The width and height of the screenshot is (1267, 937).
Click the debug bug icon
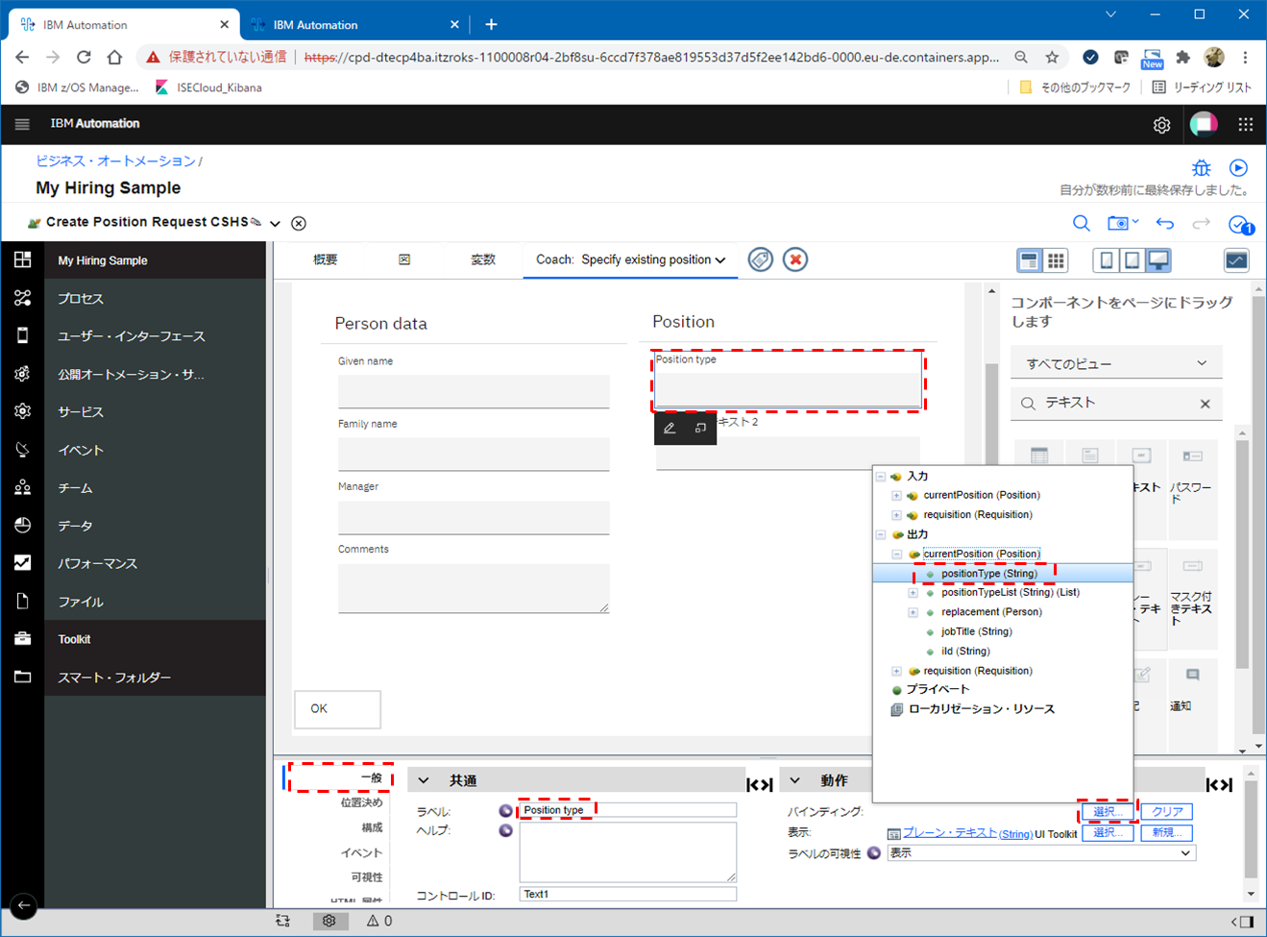click(1202, 168)
